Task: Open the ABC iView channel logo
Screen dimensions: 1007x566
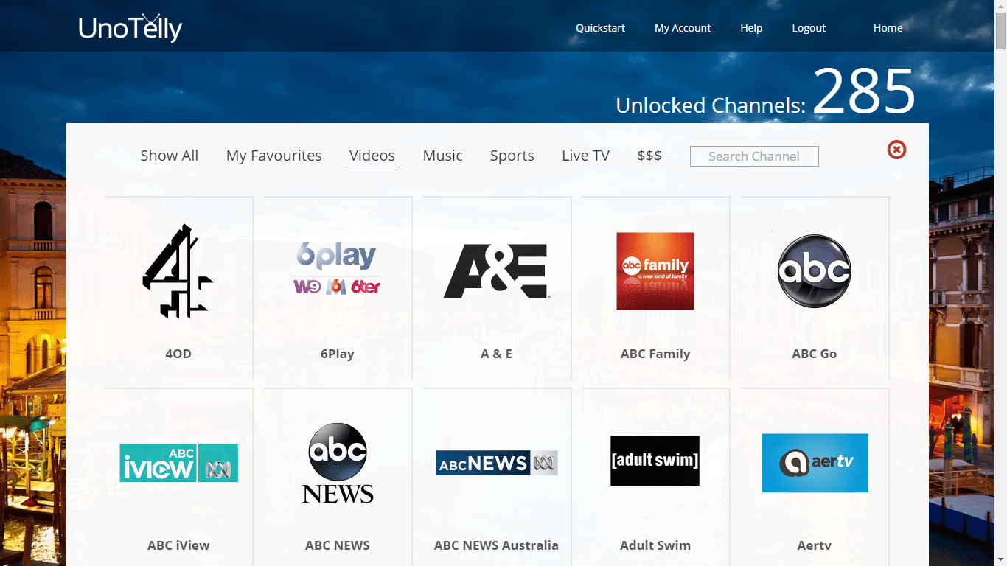Action: [178, 463]
